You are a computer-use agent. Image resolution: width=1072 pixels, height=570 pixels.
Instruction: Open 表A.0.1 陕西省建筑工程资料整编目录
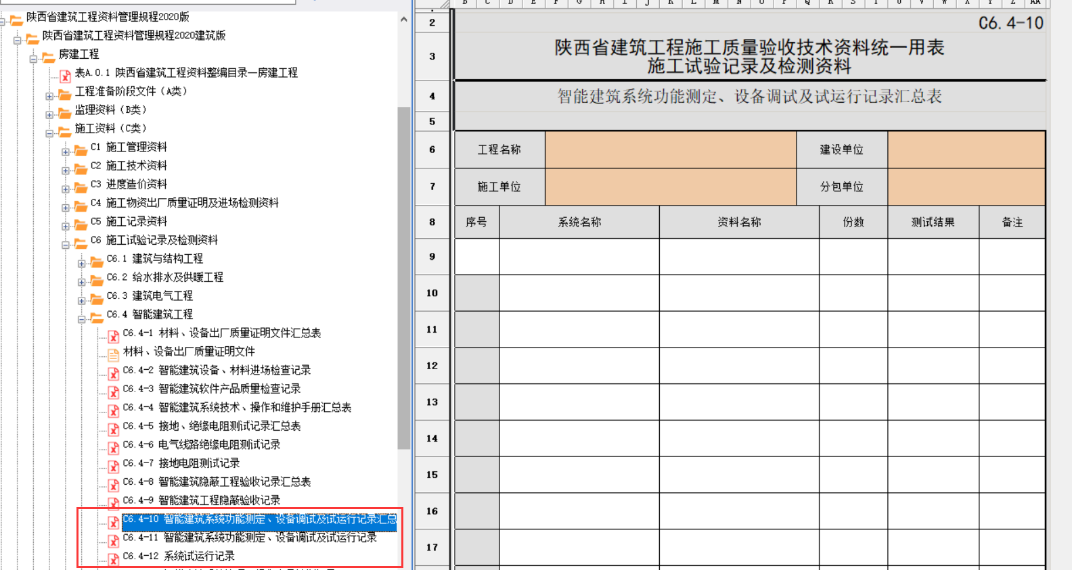click(186, 72)
